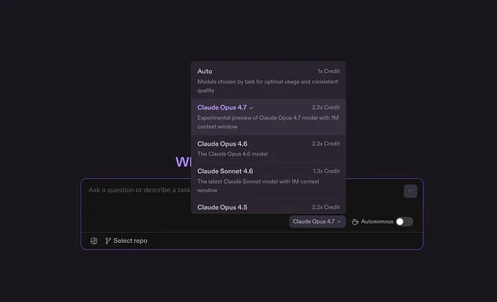Click the chevron on model selector
Image resolution: width=497 pixels, height=302 pixels.
pos(339,222)
